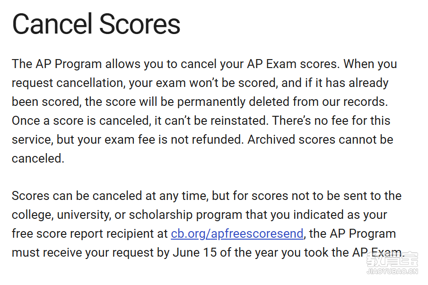Open the cb.org/apfreescoresend link
Screen dimensions: 428x285
pyautogui.click(x=237, y=234)
